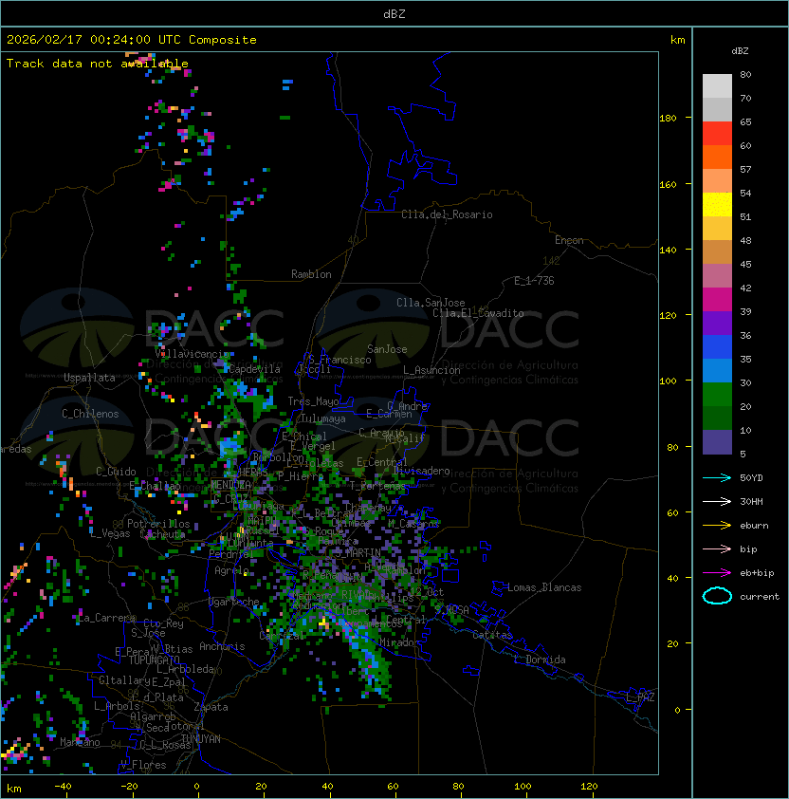Pick the brown 45–48 dBZ legend swatch

coord(717,252)
